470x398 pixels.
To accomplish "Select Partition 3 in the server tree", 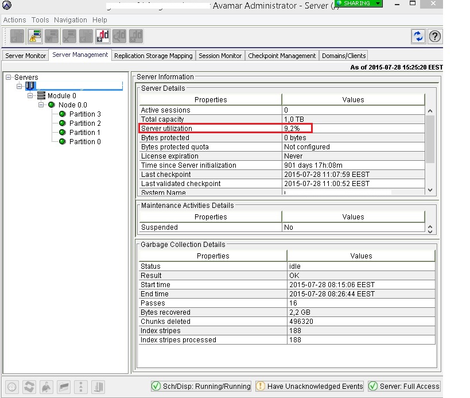I will pos(84,114).
